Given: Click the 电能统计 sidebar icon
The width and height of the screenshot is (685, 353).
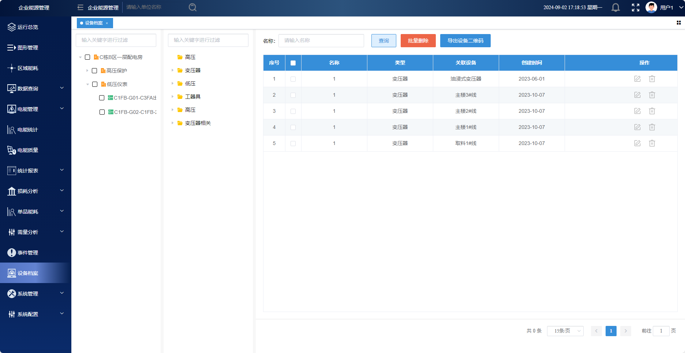Looking at the screenshot, I should pyautogui.click(x=12, y=130).
